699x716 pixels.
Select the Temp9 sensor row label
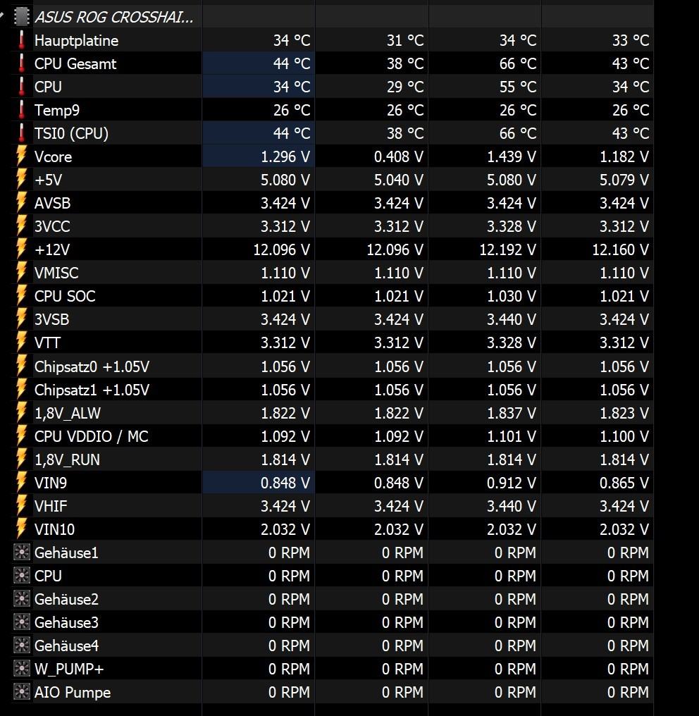57,110
